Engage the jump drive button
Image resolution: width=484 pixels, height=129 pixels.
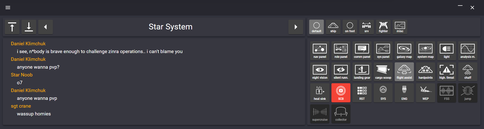pyautogui.click(x=468, y=93)
